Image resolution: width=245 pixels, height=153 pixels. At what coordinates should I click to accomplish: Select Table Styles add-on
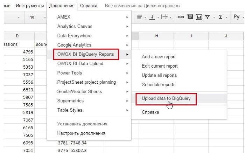(89, 110)
